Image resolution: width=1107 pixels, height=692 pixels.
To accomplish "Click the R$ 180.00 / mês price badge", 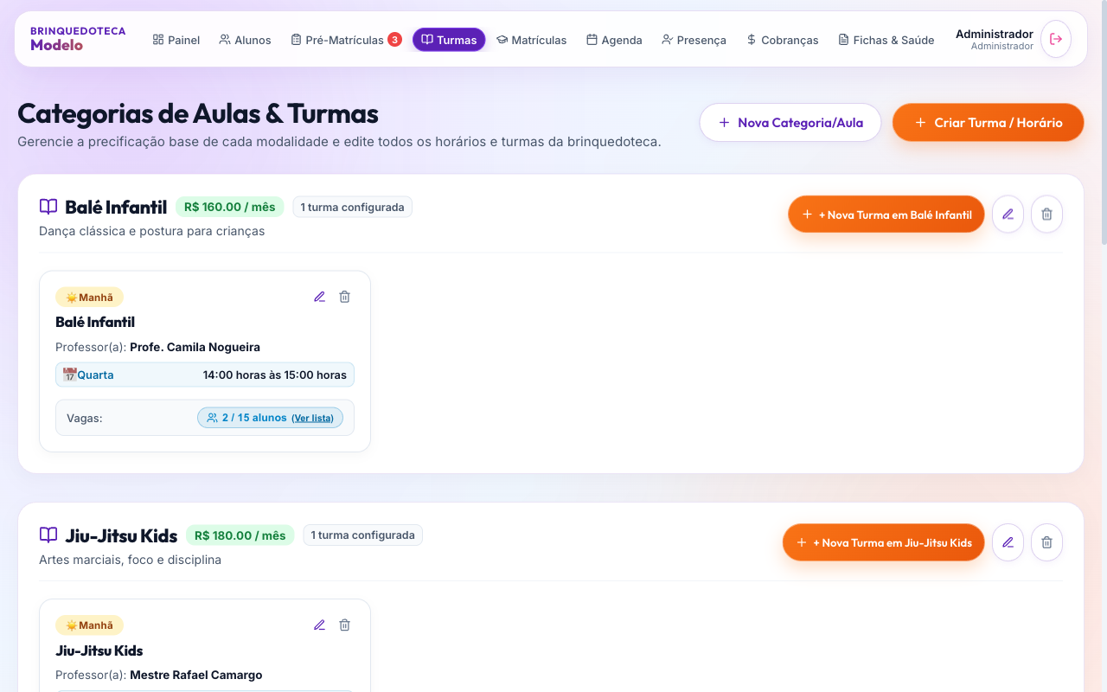I will point(240,535).
